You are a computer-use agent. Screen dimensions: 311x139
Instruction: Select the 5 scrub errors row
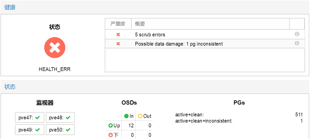(x=205, y=34)
